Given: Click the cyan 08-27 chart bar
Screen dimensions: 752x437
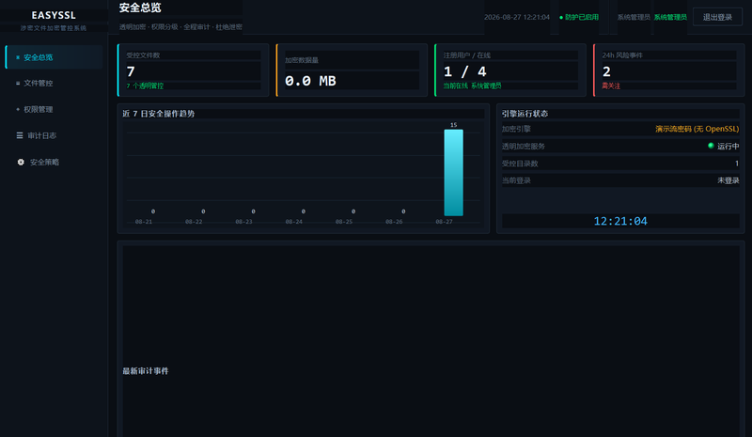Looking at the screenshot, I should pos(453,173).
